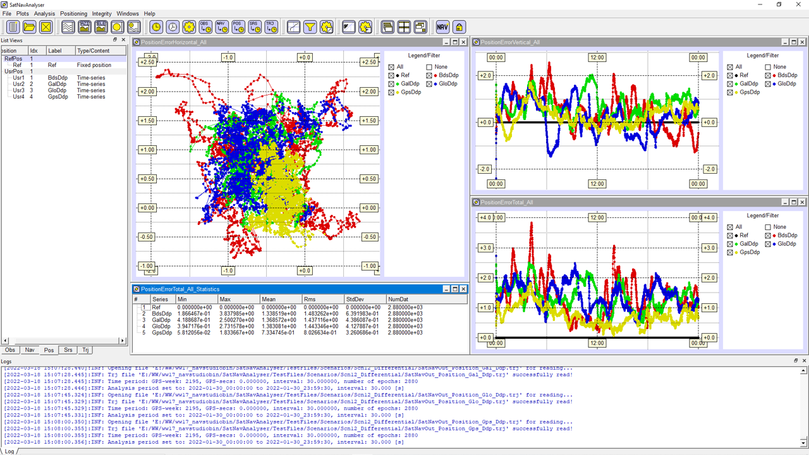809x455 pixels.
Task: Select the RefPos node in List Views tree
Action: pyautogui.click(x=13, y=59)
